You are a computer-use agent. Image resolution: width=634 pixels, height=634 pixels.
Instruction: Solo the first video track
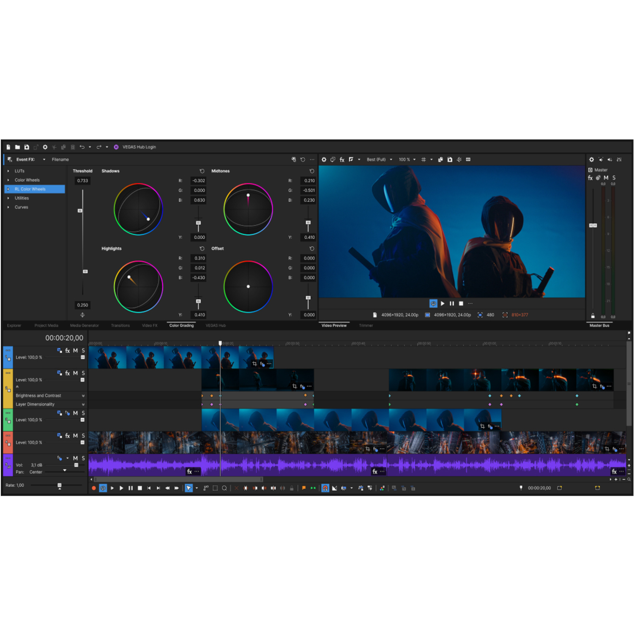(x=83, y=350)
